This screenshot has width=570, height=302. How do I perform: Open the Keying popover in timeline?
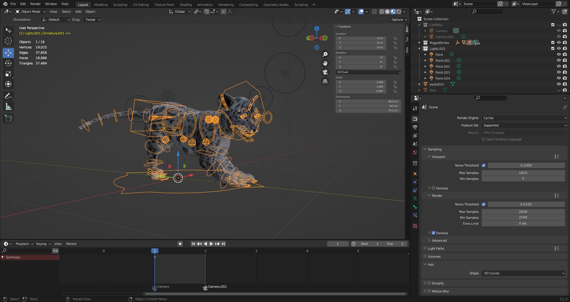[x=43, y=244]
